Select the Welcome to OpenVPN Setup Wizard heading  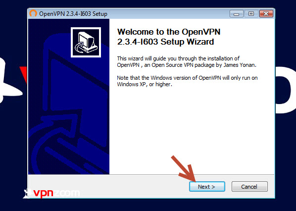169,37
